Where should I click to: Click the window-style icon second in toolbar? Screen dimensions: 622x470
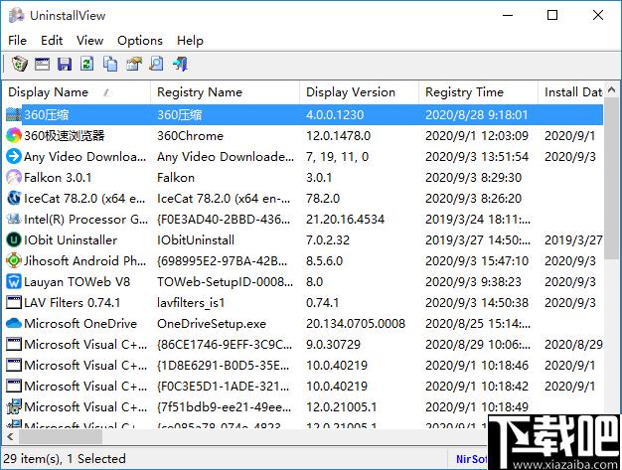click(42, 65)
